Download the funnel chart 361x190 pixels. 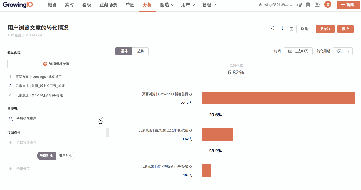(282, 29)
